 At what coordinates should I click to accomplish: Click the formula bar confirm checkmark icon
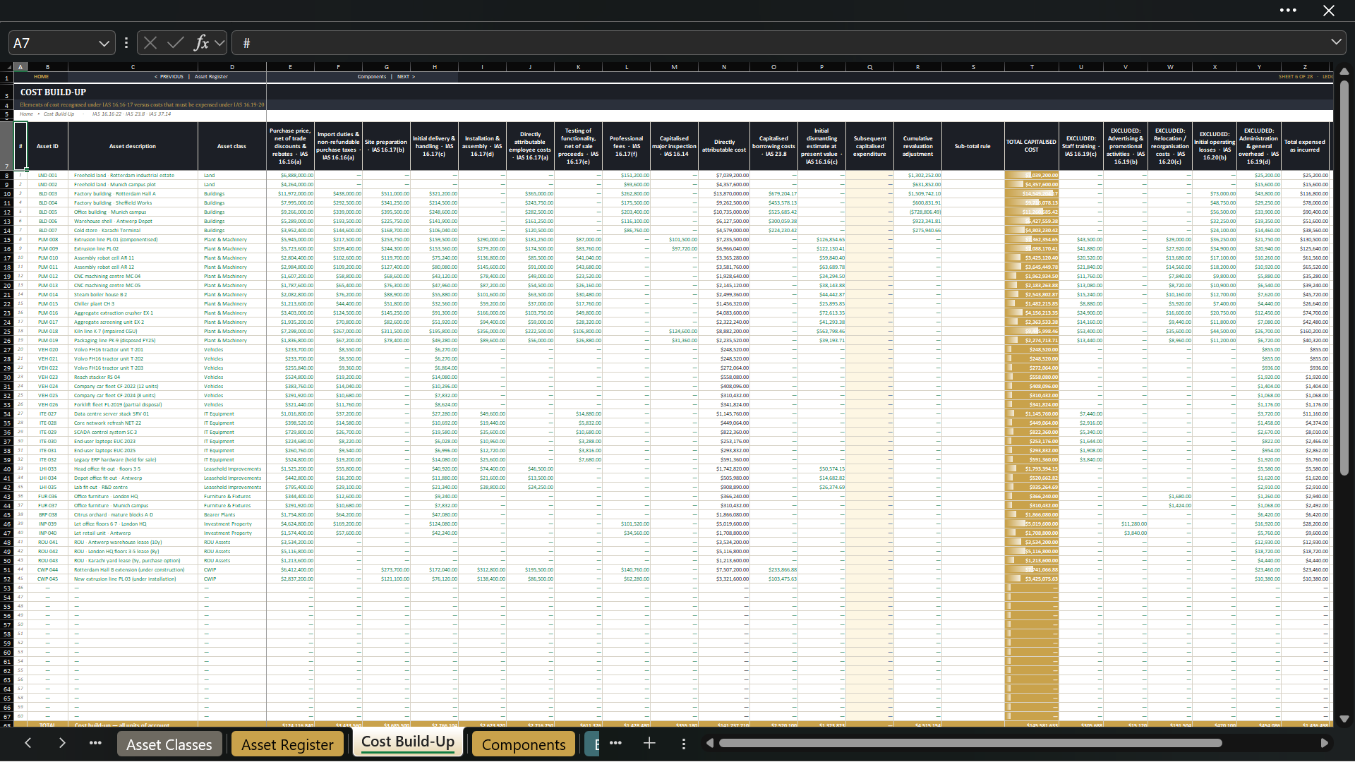click(x=176, y=43)
